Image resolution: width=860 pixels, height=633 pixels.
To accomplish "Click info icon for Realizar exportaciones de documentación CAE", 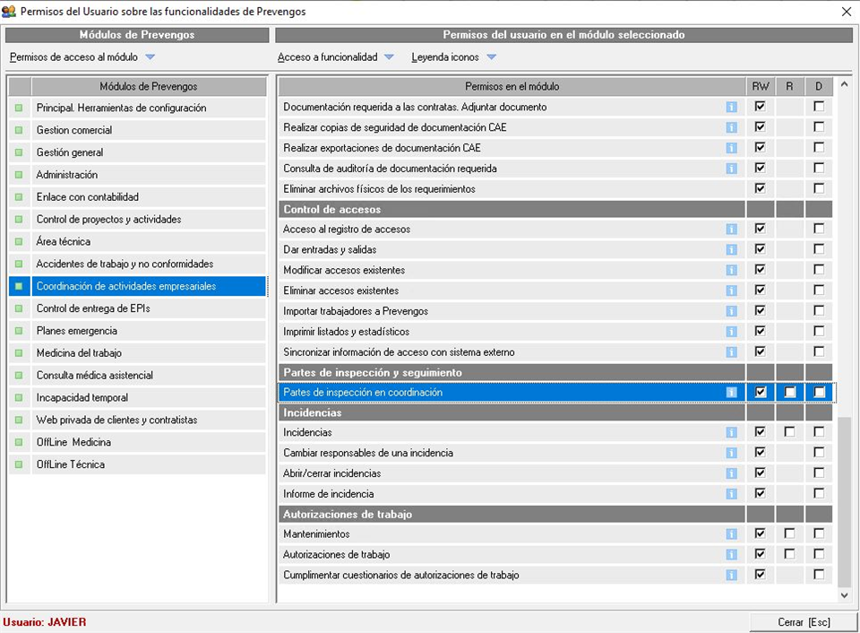I will click(x=731, y=148).
